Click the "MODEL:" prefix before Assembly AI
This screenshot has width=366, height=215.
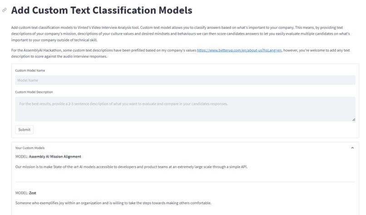coord(21,156)
